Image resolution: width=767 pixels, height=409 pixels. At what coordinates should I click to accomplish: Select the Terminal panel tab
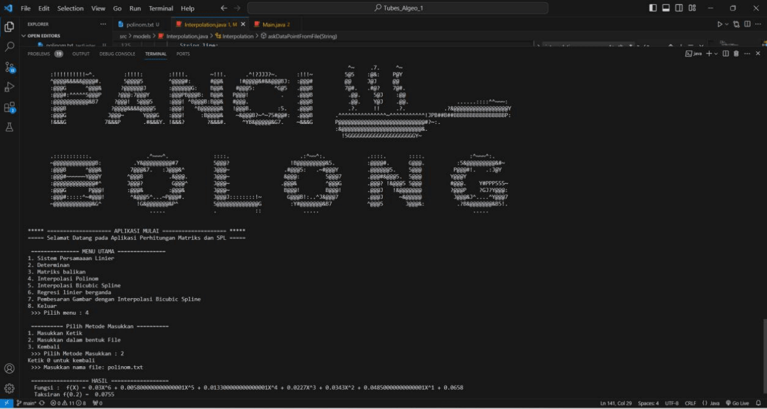coord(155,54)
